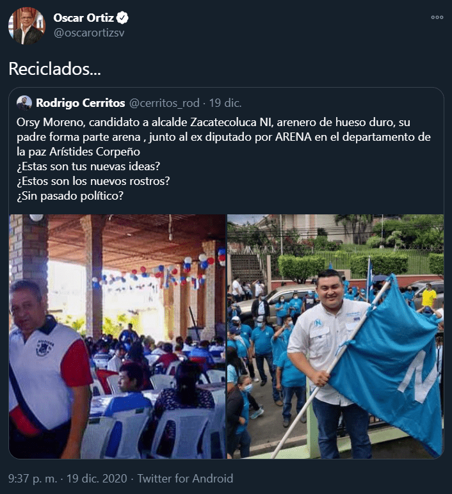Click the @cerritos_rod handle

tap(165, 103)
